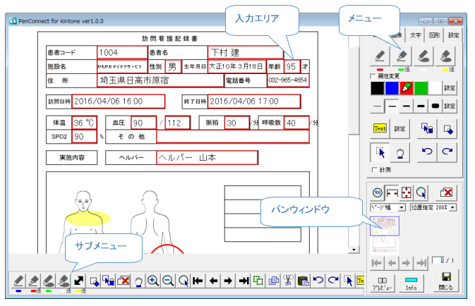Choose the hand pan tool in menu panel

coord(400,152)
